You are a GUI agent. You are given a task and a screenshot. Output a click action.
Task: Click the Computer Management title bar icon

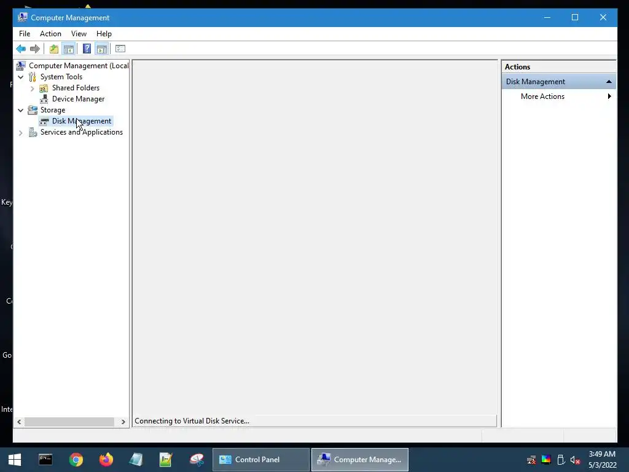23,17
